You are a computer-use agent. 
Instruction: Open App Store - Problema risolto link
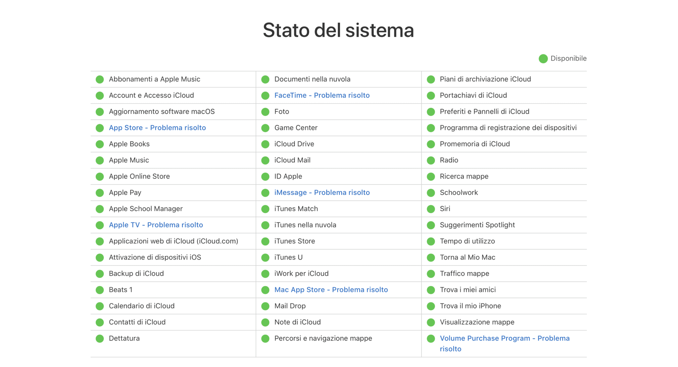coord(157,128)
